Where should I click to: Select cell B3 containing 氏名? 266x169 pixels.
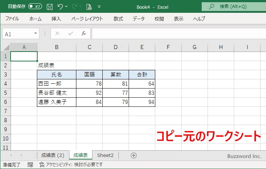point(57,75)
